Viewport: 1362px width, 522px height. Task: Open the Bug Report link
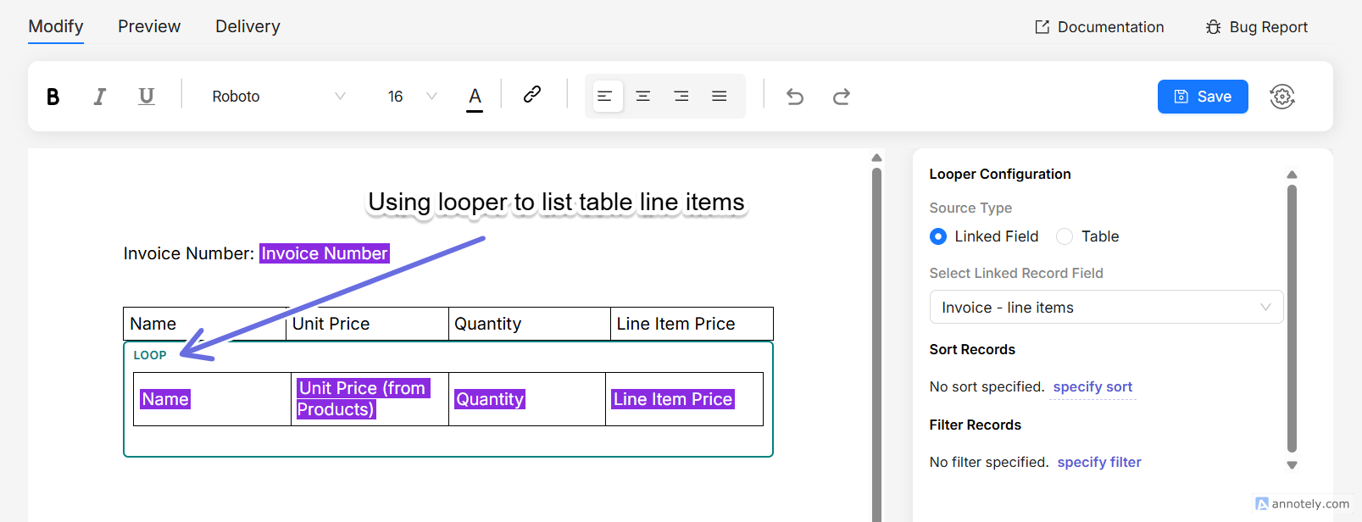[x=1257, y=27]
